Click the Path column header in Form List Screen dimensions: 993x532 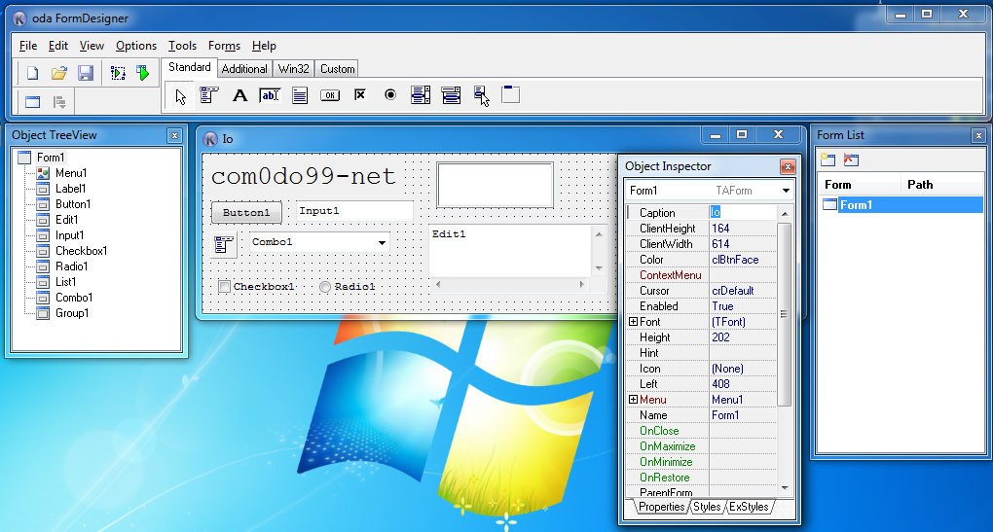(x=941, y=185)
